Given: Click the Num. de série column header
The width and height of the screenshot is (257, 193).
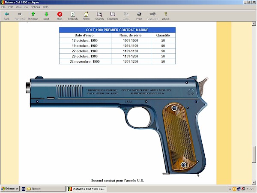Looking at the screenshot, I should coord(131,35).
